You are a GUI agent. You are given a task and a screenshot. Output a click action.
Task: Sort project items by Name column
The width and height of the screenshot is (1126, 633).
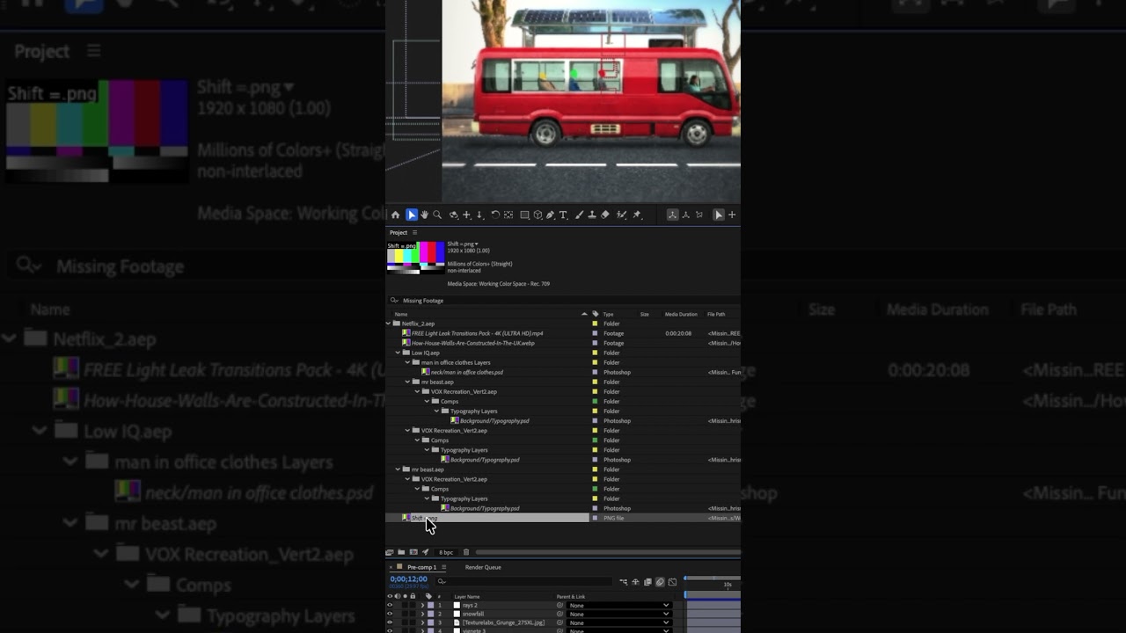[x=401, y=314]
